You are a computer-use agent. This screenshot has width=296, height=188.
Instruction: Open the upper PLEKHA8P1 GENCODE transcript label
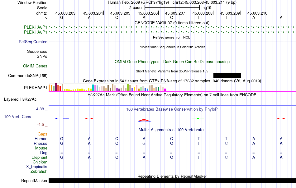(x=36, y=27)
